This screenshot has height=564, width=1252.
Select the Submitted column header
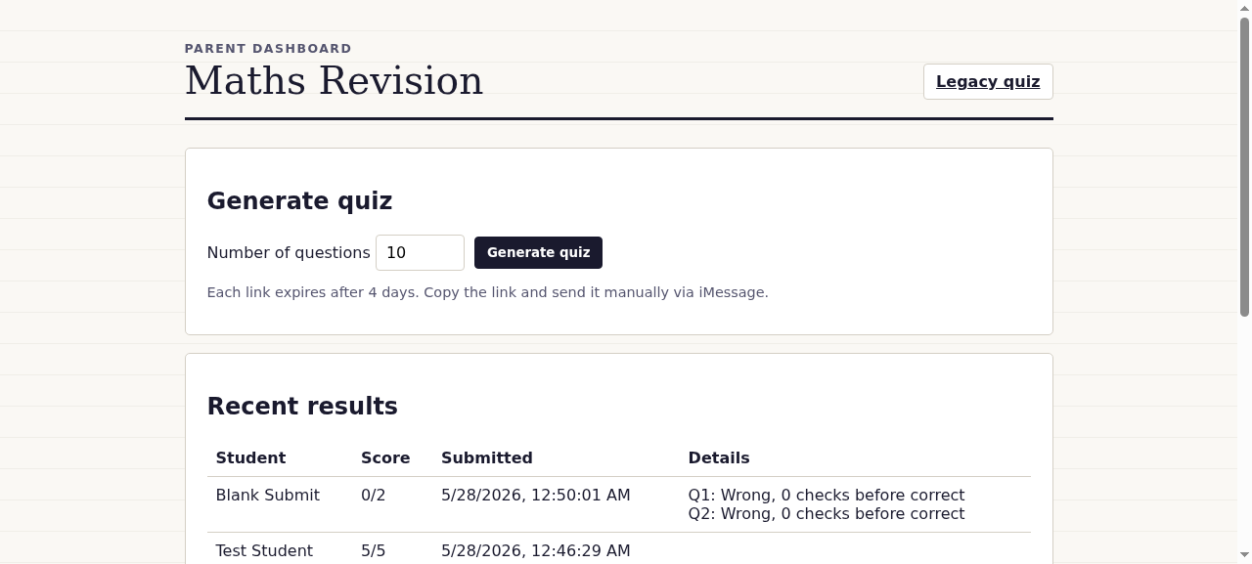(x=487, y=457)
